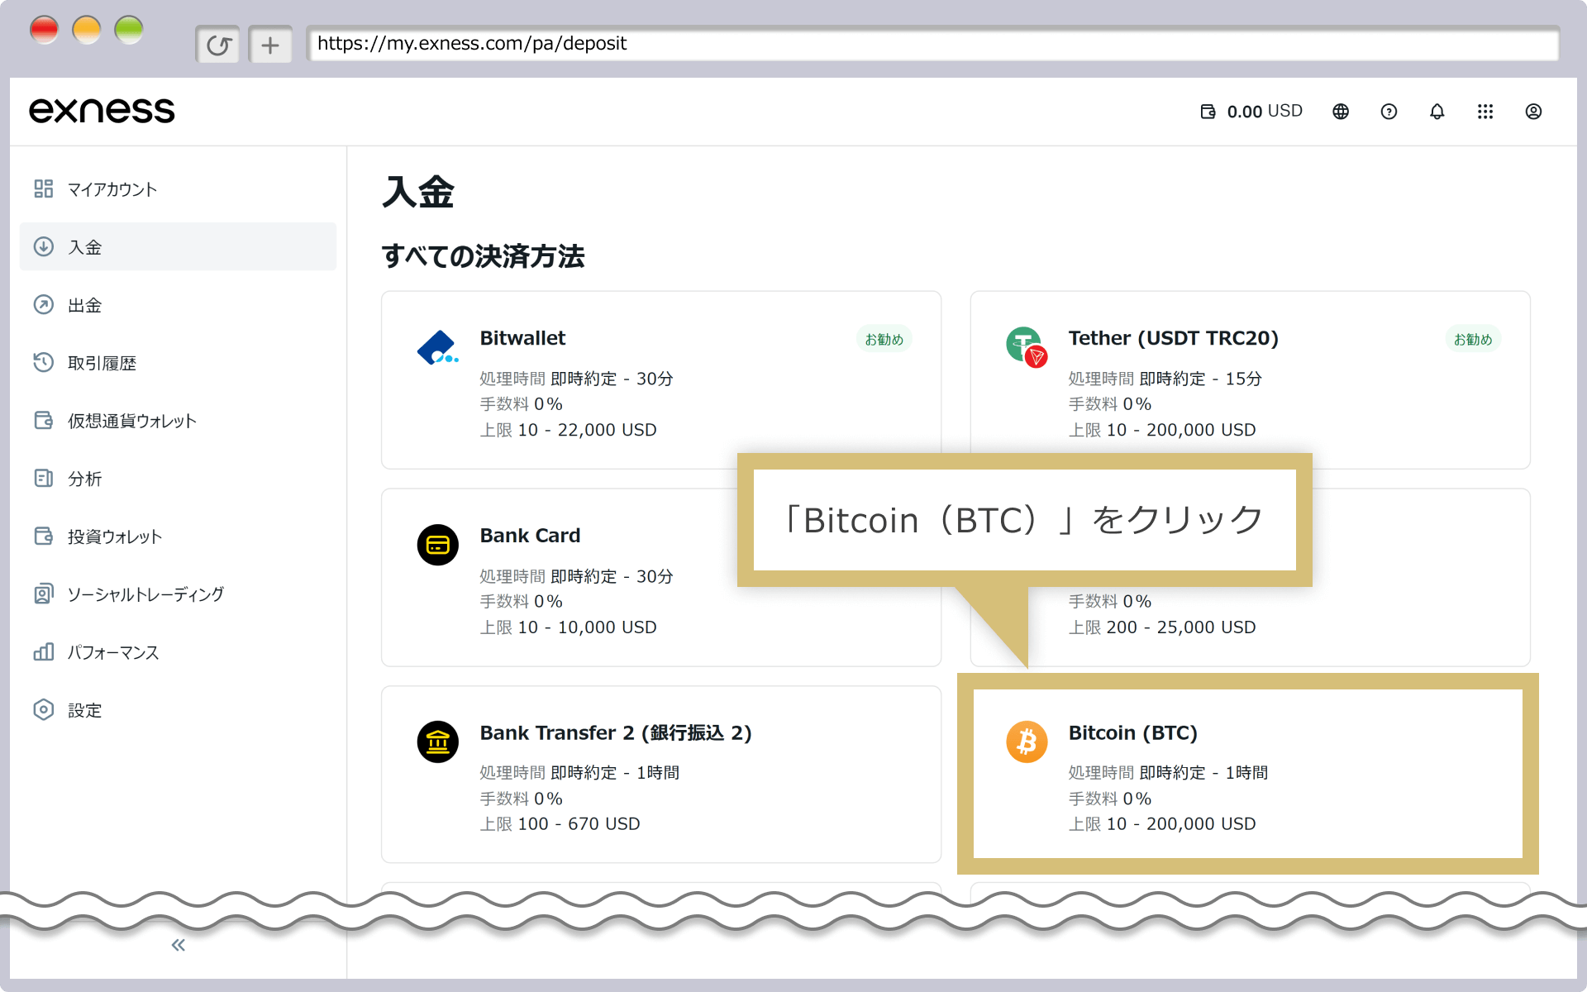Click the browser address bar

tap(932, 44)
